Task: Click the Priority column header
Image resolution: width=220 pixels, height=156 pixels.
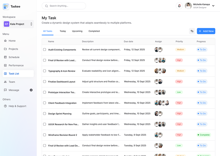Action: (x=179, y=41)
